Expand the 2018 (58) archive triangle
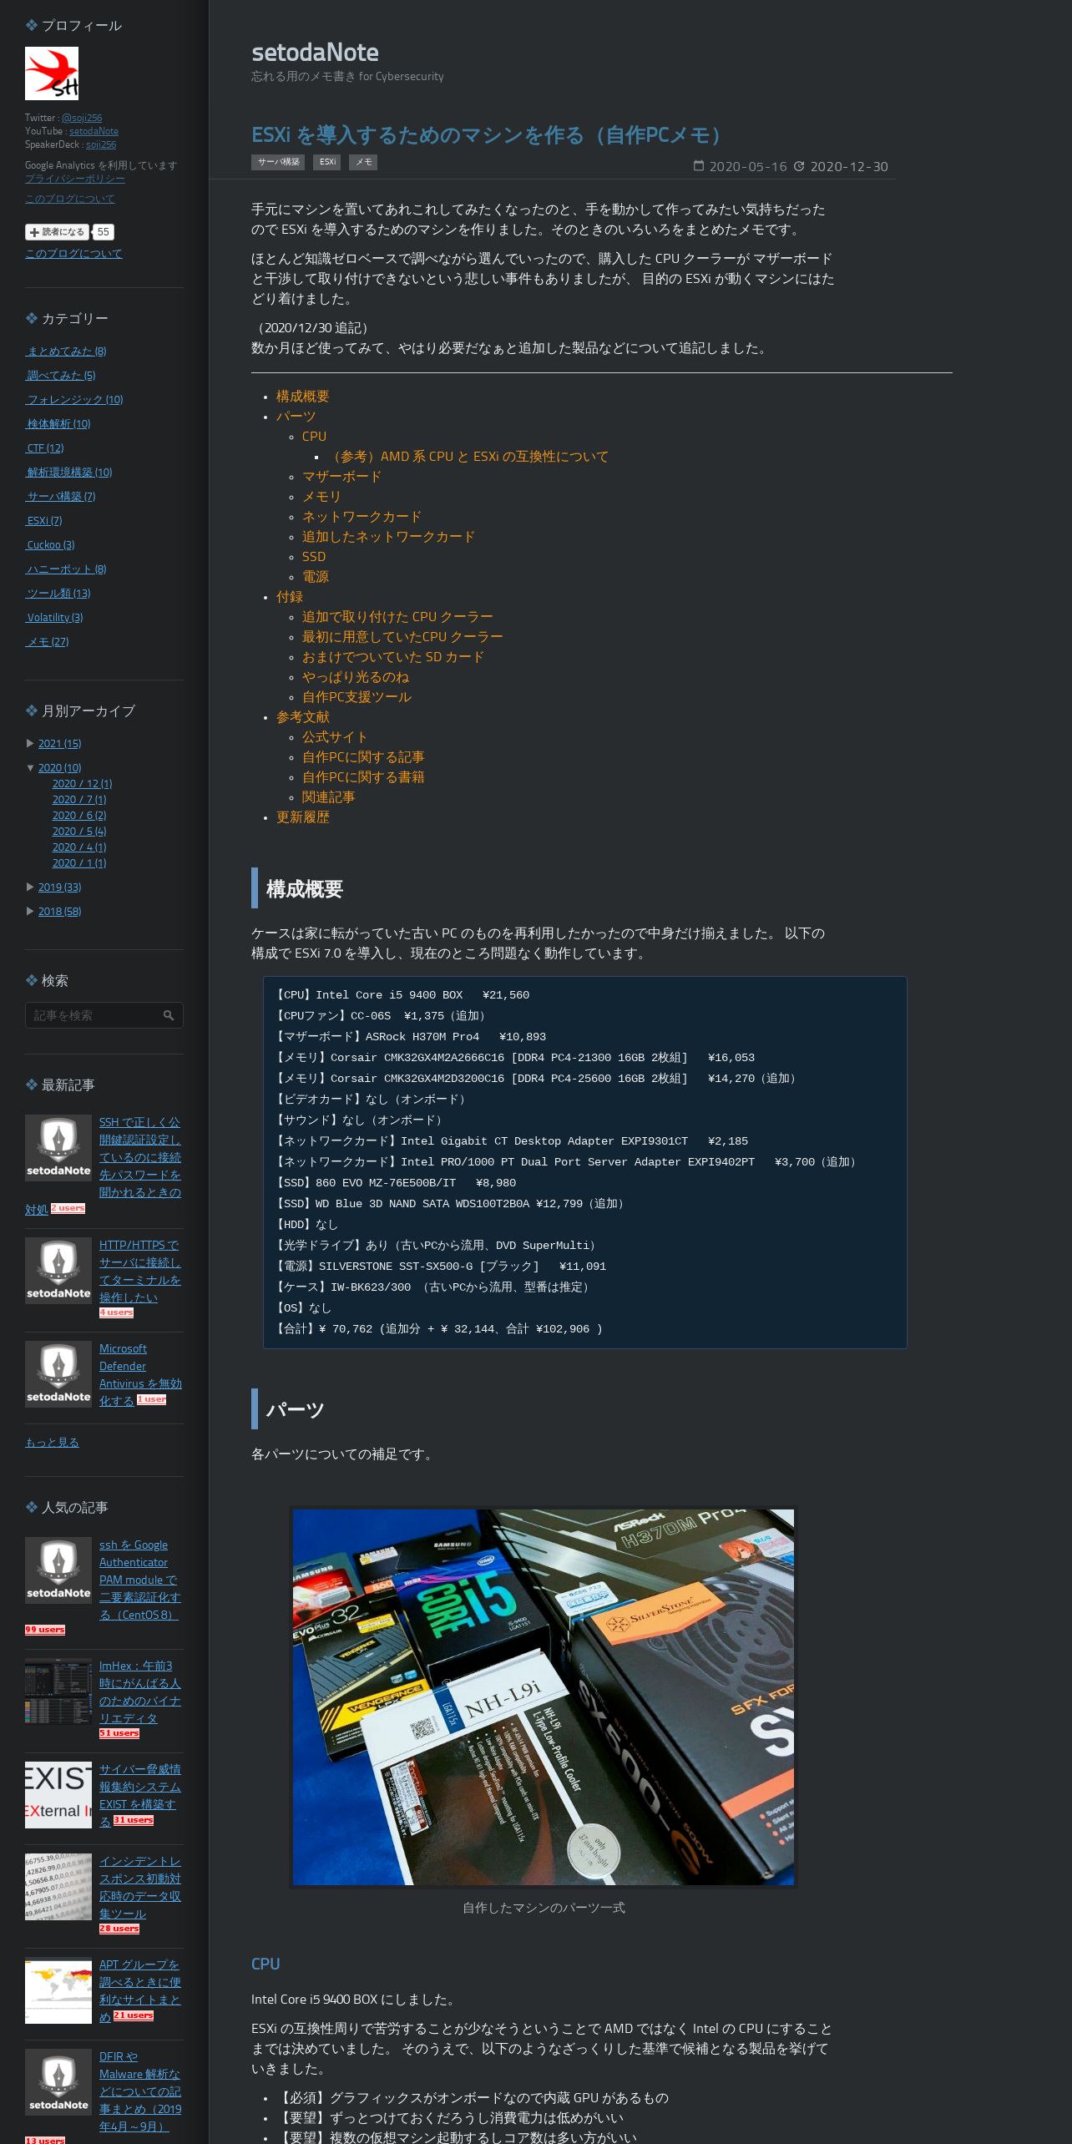The width and height of the screenshot is (1072, 2144). click(x=30, y=911)
